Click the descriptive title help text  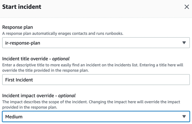(x=93, y=67)
